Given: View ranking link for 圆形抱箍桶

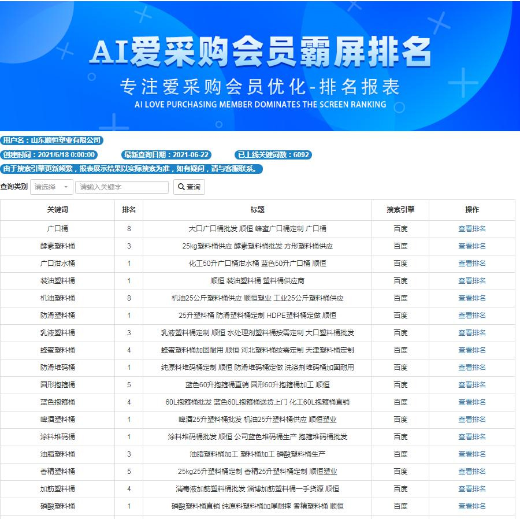Looking at the screenshot, I should pos(471,385).
